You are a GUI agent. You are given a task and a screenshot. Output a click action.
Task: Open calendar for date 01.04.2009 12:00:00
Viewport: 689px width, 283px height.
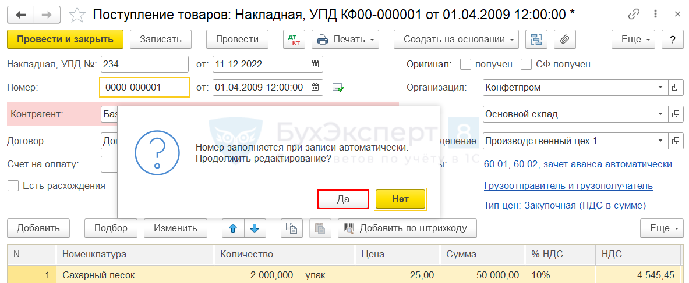(x=315, y=87)
